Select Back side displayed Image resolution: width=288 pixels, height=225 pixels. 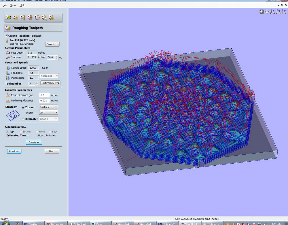click(50, 131)
